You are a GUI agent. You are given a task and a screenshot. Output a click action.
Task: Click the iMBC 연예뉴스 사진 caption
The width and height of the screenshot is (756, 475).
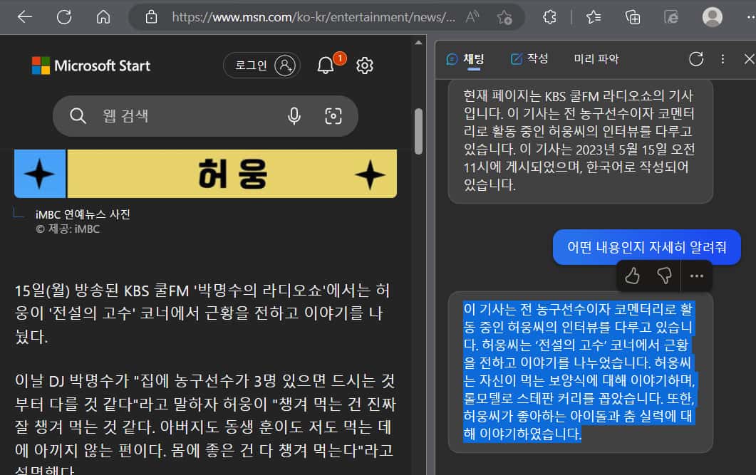[x=83, y=214]
